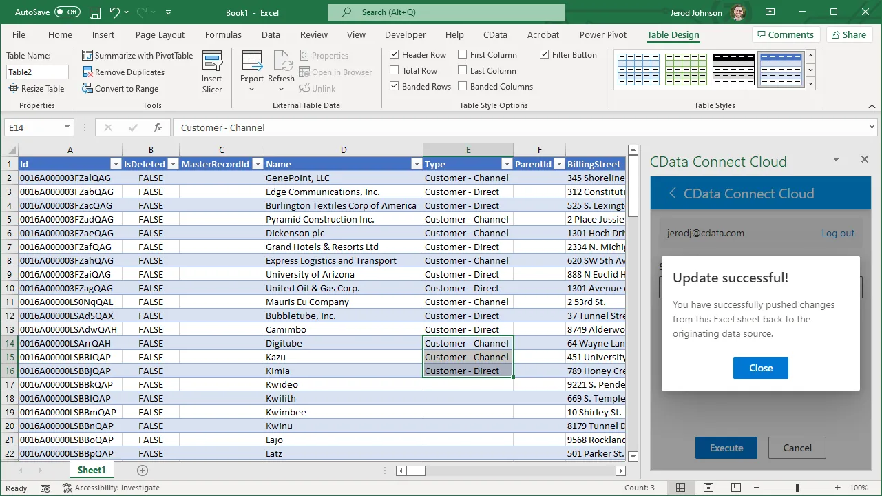This screenshot has width=882, height=496.
Task: Click Remove Duplicates tool
Action: (x=124, y=72)
